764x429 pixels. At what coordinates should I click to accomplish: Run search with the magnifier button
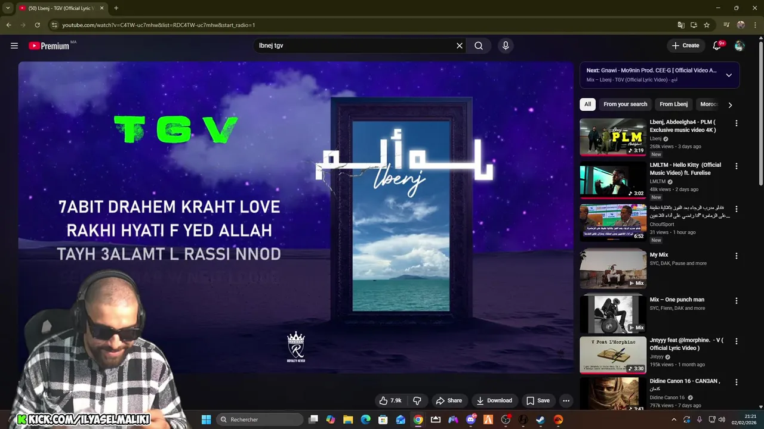[x=479, y=45]
